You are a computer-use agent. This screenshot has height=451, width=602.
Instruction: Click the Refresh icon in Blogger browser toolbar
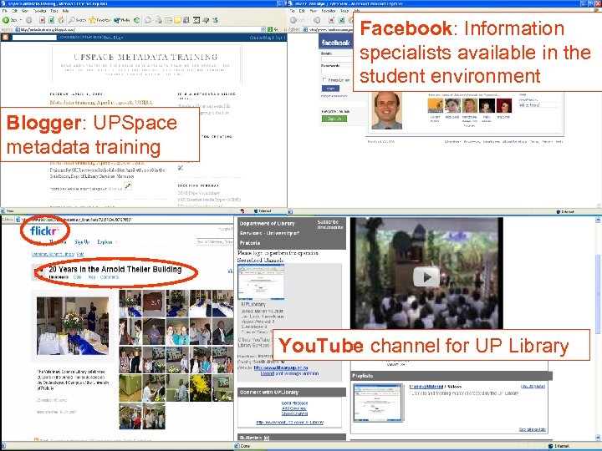52,20
